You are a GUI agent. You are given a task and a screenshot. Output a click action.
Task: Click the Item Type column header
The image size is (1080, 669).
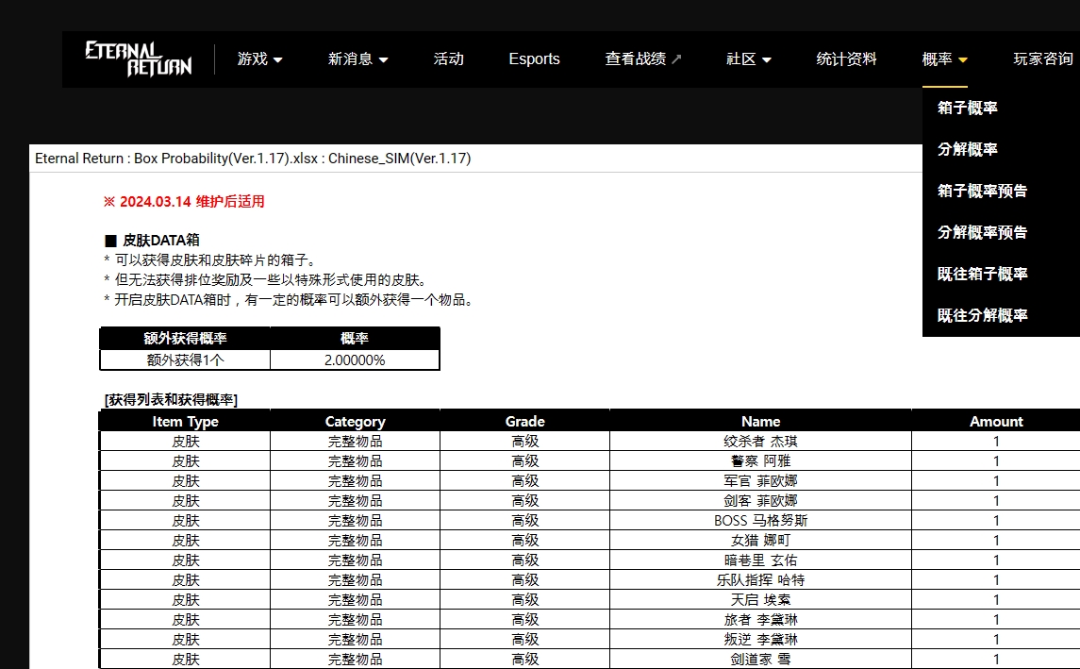point(185,421)
